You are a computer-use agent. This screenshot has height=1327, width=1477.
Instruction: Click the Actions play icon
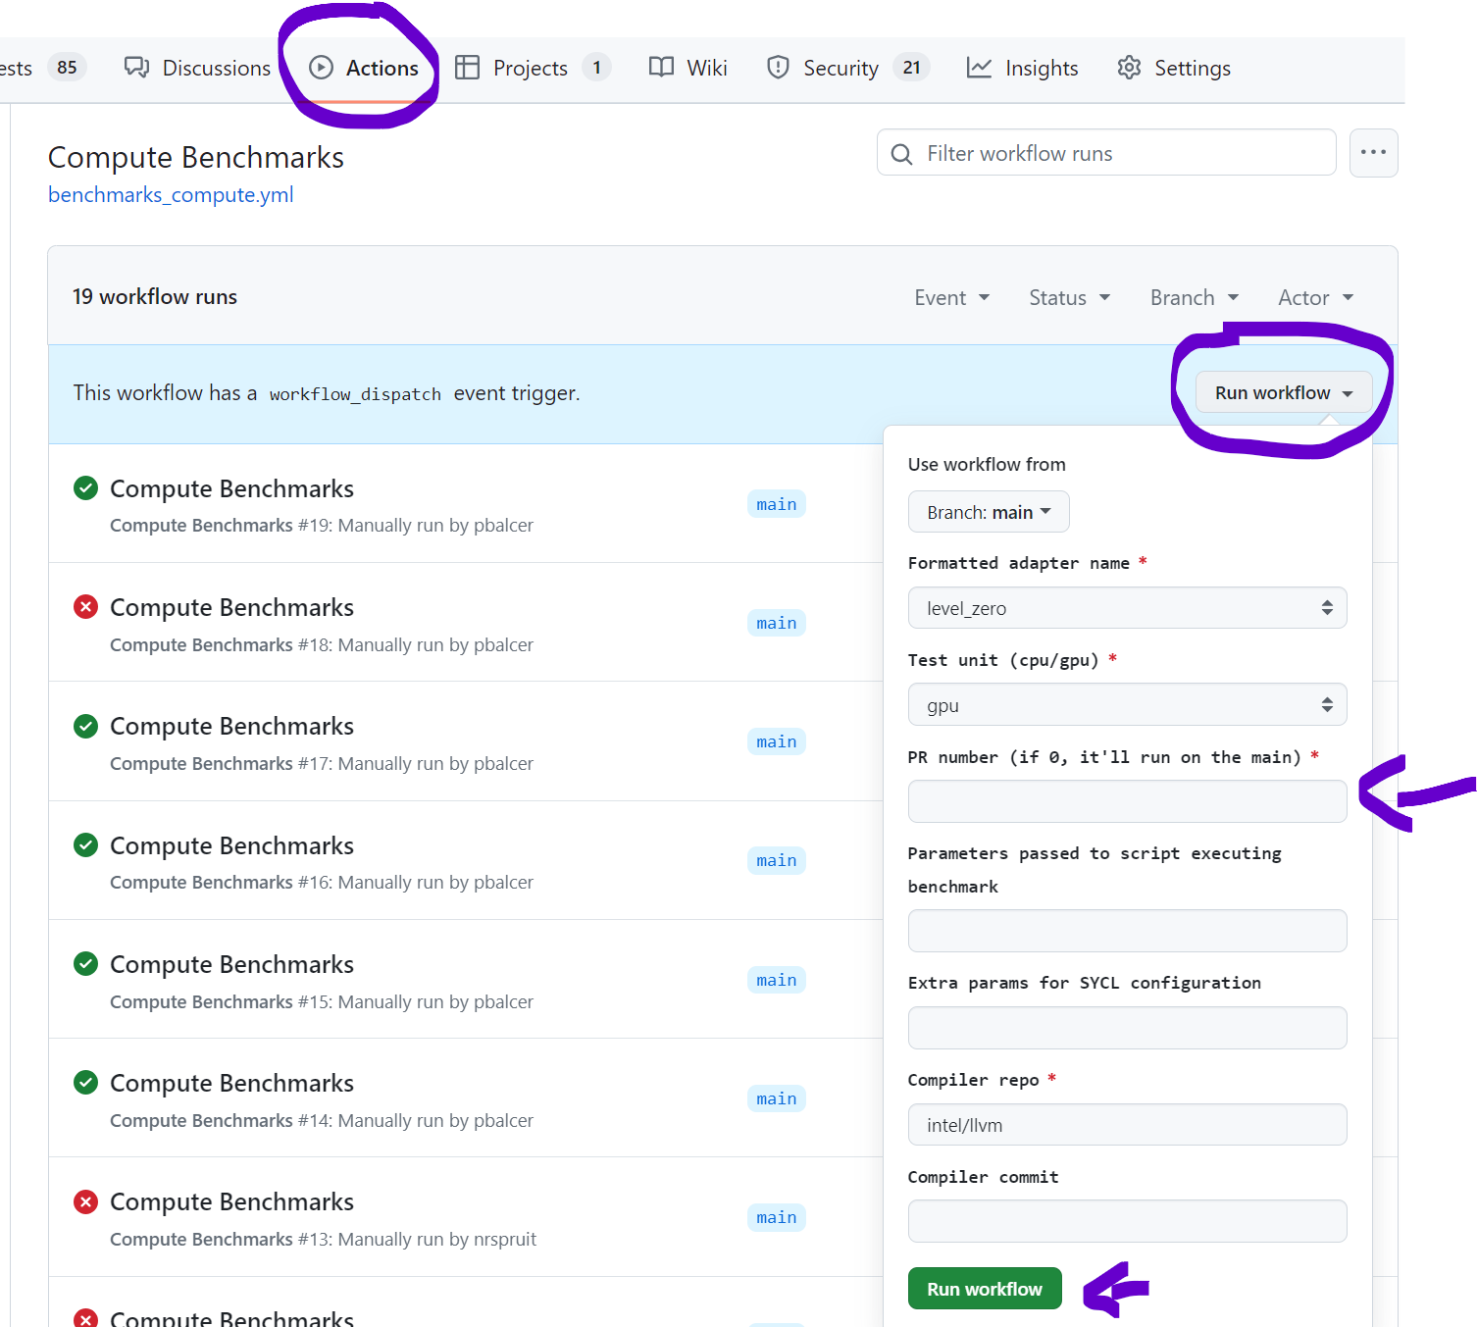click(x=321, y=67)
